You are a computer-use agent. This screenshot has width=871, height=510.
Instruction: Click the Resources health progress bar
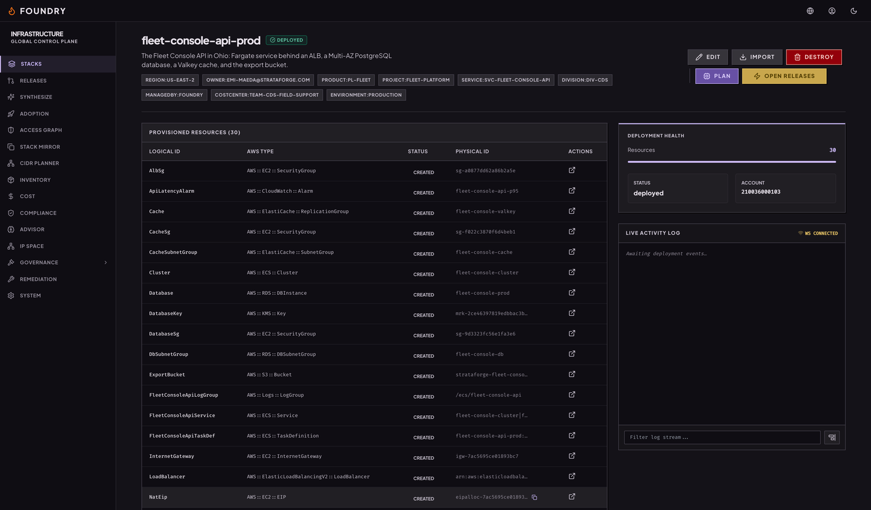[x=732, y=162]
